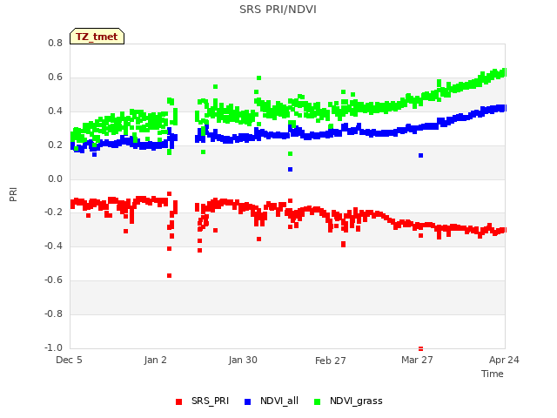Click the Jan 2 x-axis tick label
The width and height of the screenshot is (557, 418).
[155, 360]
